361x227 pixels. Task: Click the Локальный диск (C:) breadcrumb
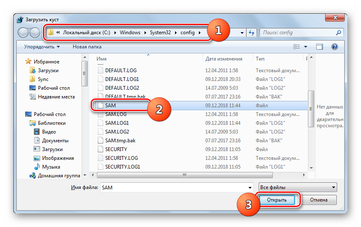(86, 33)
